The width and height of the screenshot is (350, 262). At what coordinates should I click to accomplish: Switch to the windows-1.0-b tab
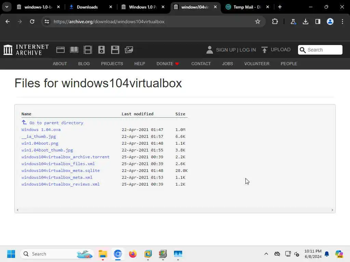click(38, 7)
